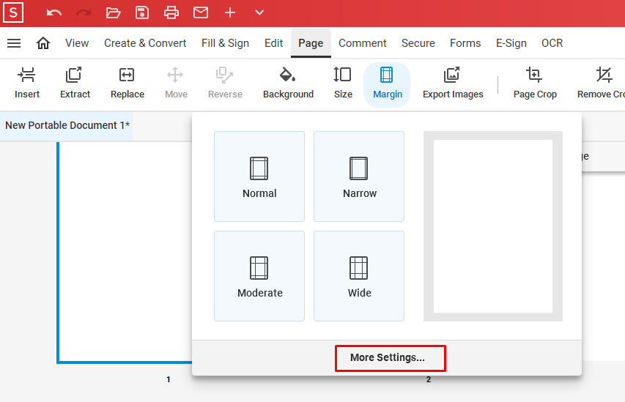Print the document via printer icon
Screen dimensions: 625x402
[171, 12]
